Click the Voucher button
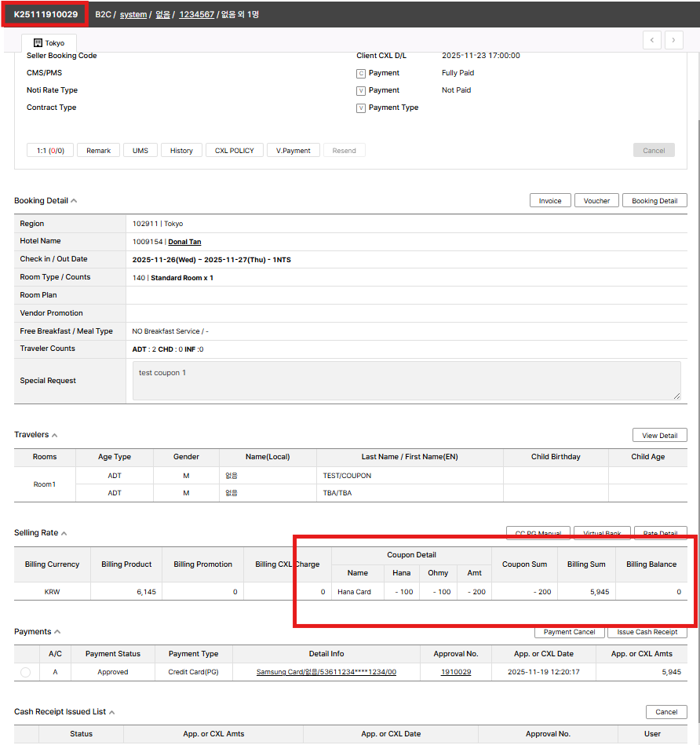Screen dimensions: 700x745 (x=596, y=201)
